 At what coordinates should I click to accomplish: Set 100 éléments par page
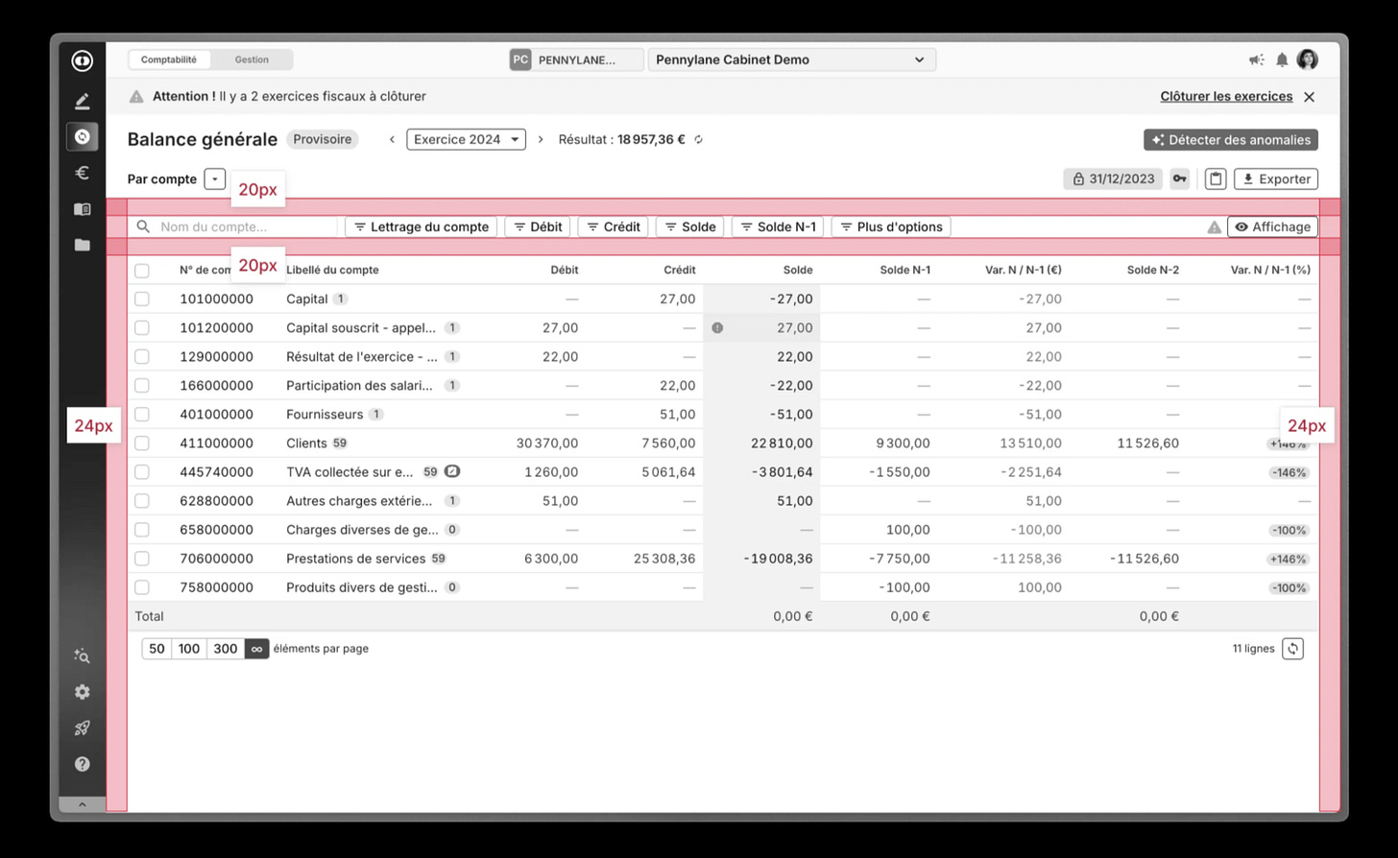tap(189, 649)
